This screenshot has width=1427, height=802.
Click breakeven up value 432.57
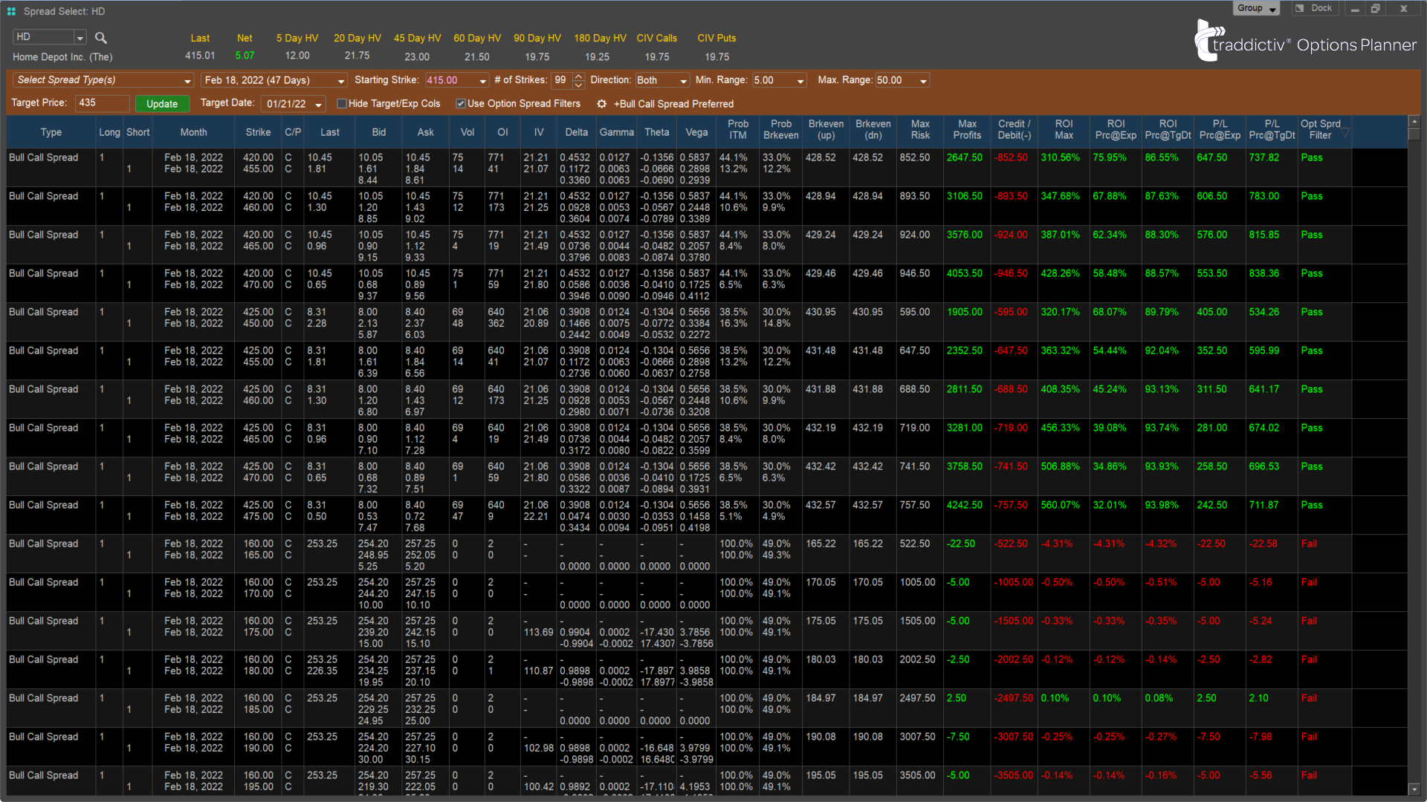[821, 505]
